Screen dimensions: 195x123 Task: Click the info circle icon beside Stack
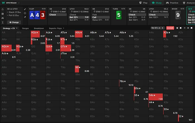pos(25,13)
